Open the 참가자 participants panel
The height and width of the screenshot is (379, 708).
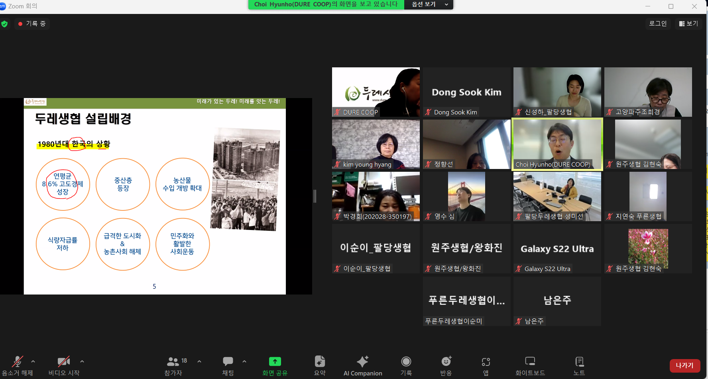tap(173, 361)
